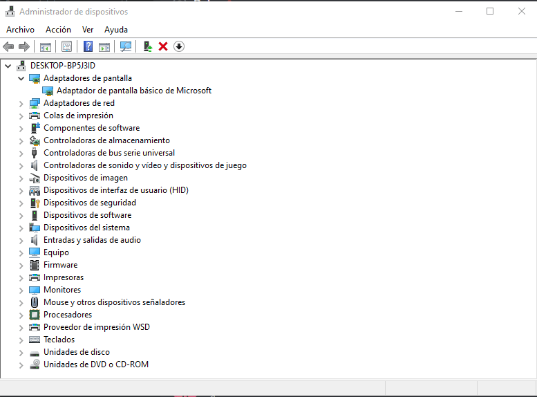Click the Unidades de DVD o CD-ROM icon
This screenshot has height=397, width=537.
35,364
